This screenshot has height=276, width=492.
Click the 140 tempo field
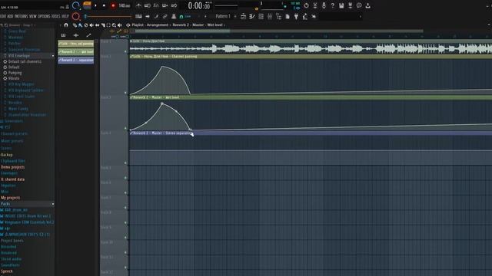(125, 5)
